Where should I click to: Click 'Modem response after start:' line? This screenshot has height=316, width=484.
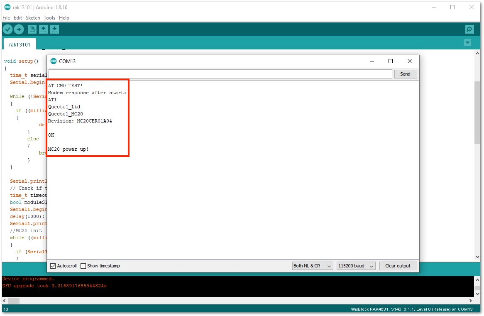click(x=87, y=93)
